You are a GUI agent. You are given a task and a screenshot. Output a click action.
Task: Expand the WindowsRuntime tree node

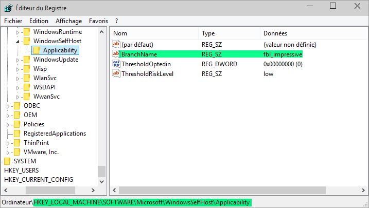click(x=19, y=32)
